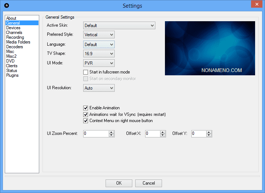Uncheck the Enable Animation checkbox
The width and height of the screenshot is (265, 193).
tap(86, 108)
